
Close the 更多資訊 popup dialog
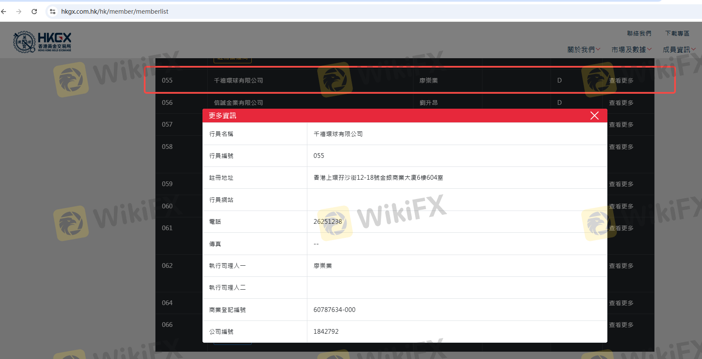(594, 116)
